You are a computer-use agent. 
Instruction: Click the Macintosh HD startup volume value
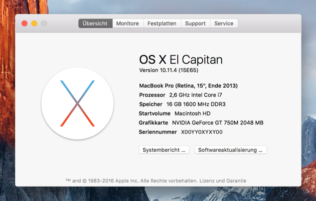pyautogui.click(x=193, y=113)
